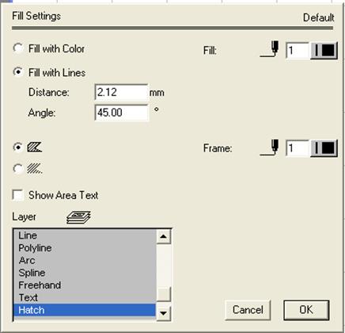Click the Fill pen icon

[x=269, y=49]
